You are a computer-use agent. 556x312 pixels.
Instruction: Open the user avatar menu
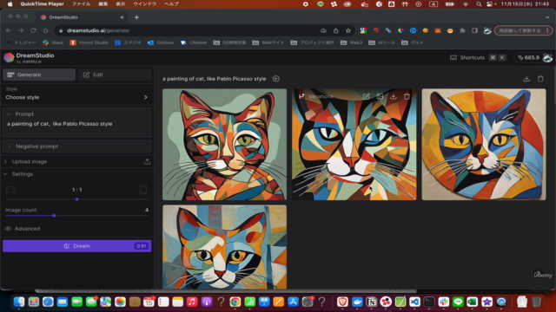coord(547,58)
